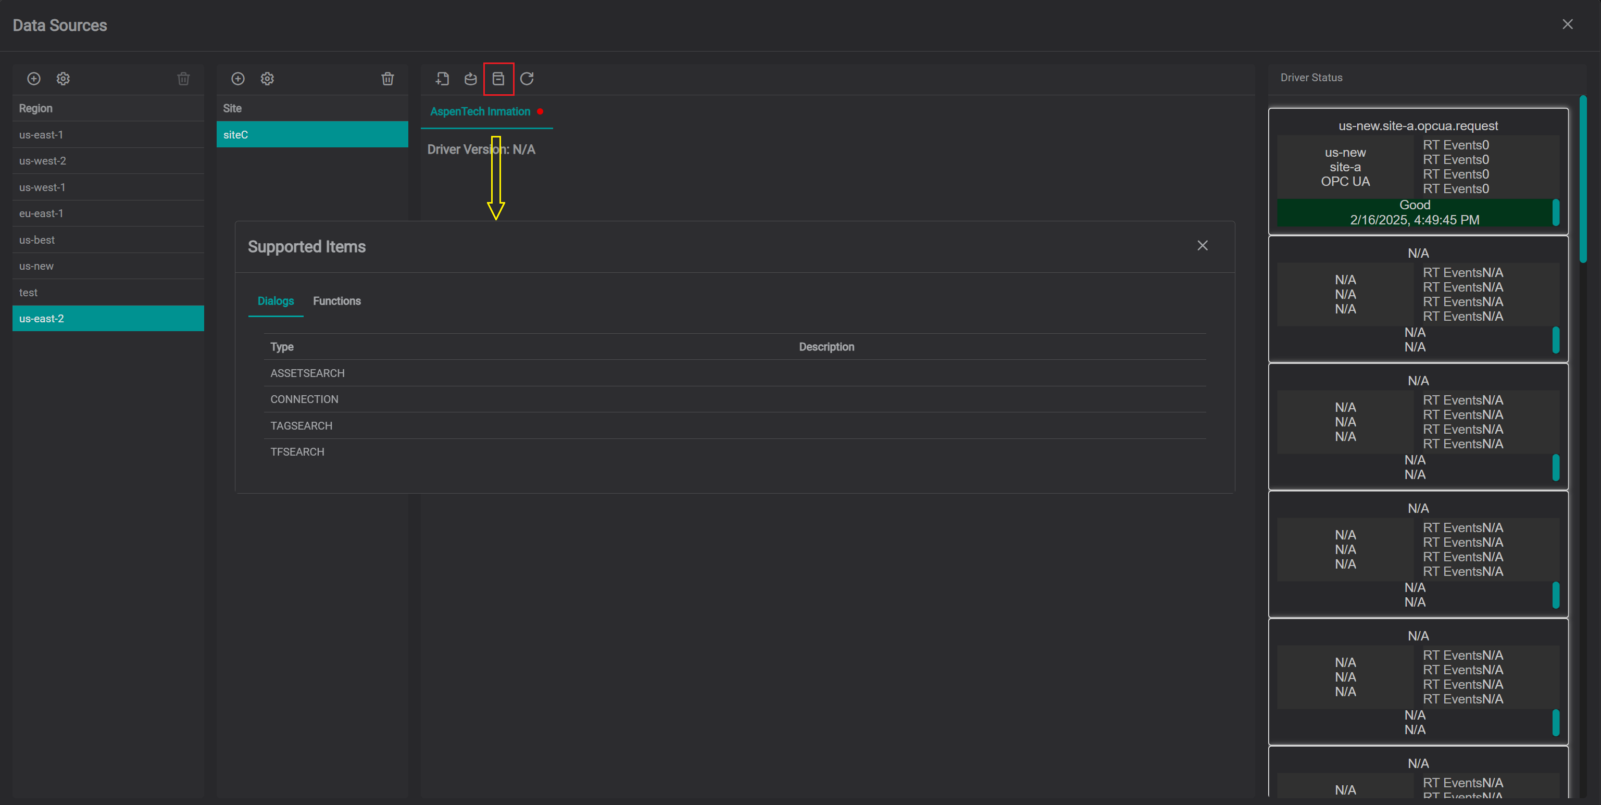The height and width of the screenshot is (805, 1601).
Task: Click the Good status bar on driver card
Action: [x=1415, y=212]
